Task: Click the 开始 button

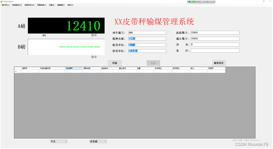Action: point(115,63)
